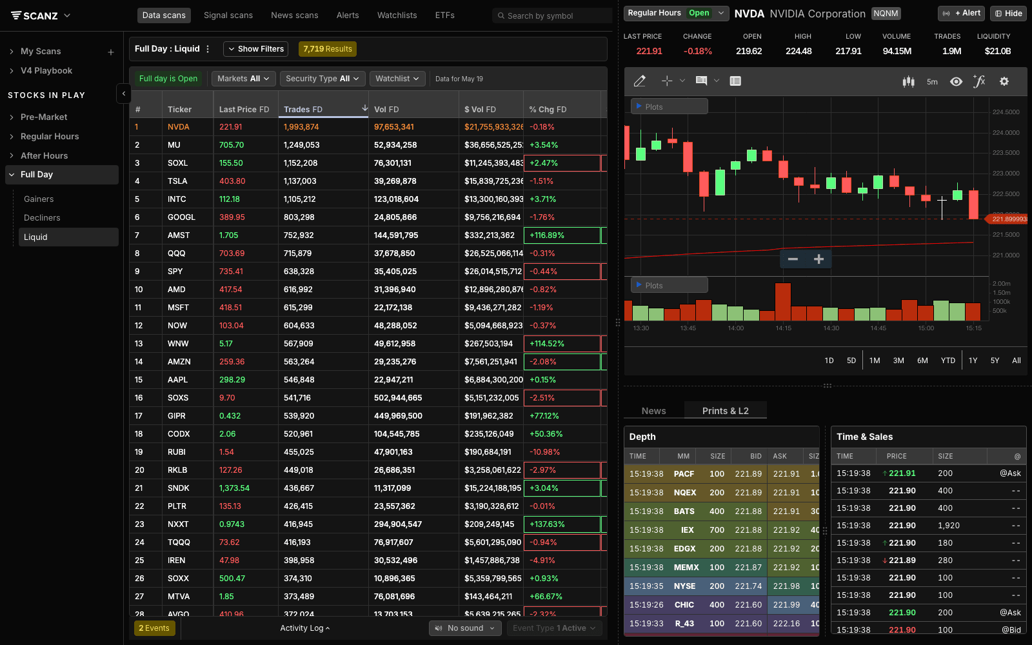Image resolution: width=1032 pixels, height=645 pixels.
Task: Collapse the left sidebar with arrow button
Action: [124, 94]
